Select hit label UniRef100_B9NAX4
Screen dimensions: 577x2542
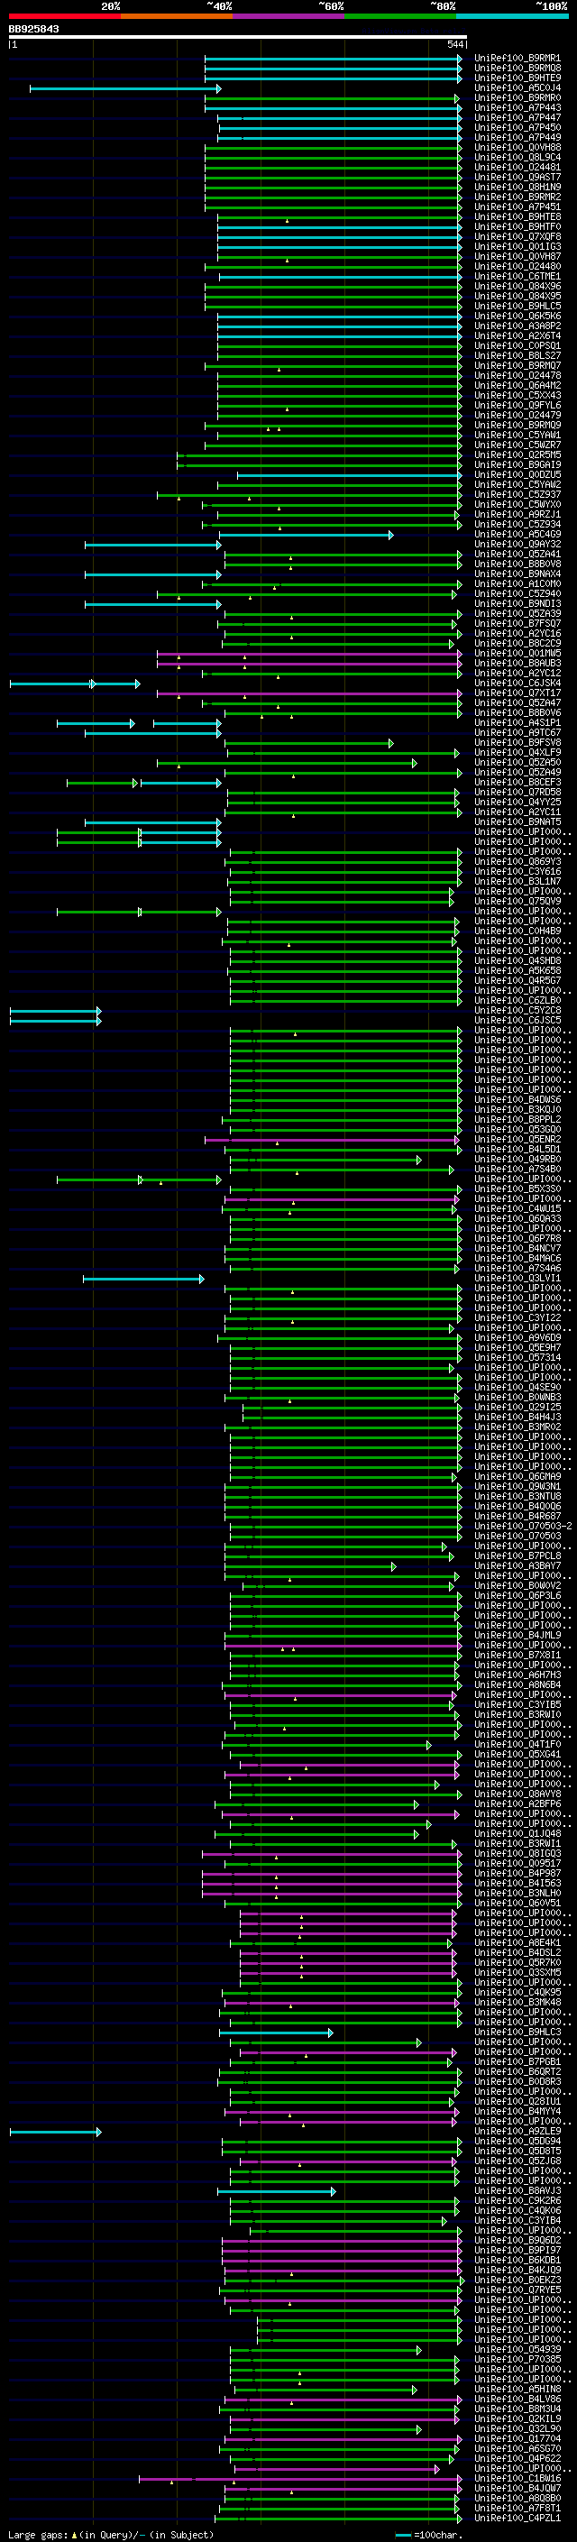[517, 574]
